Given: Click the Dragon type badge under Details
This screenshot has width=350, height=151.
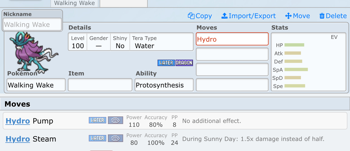Looking at the screenshot, I should 184,63.
